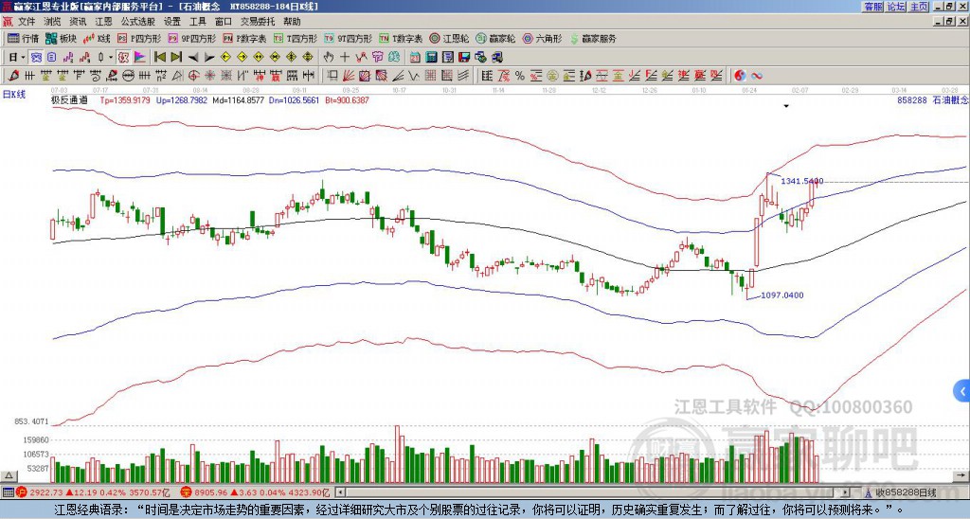970x519 pixels.
Task: Click the black right arrow step-forward icon
Action: (x=209, y=58)
